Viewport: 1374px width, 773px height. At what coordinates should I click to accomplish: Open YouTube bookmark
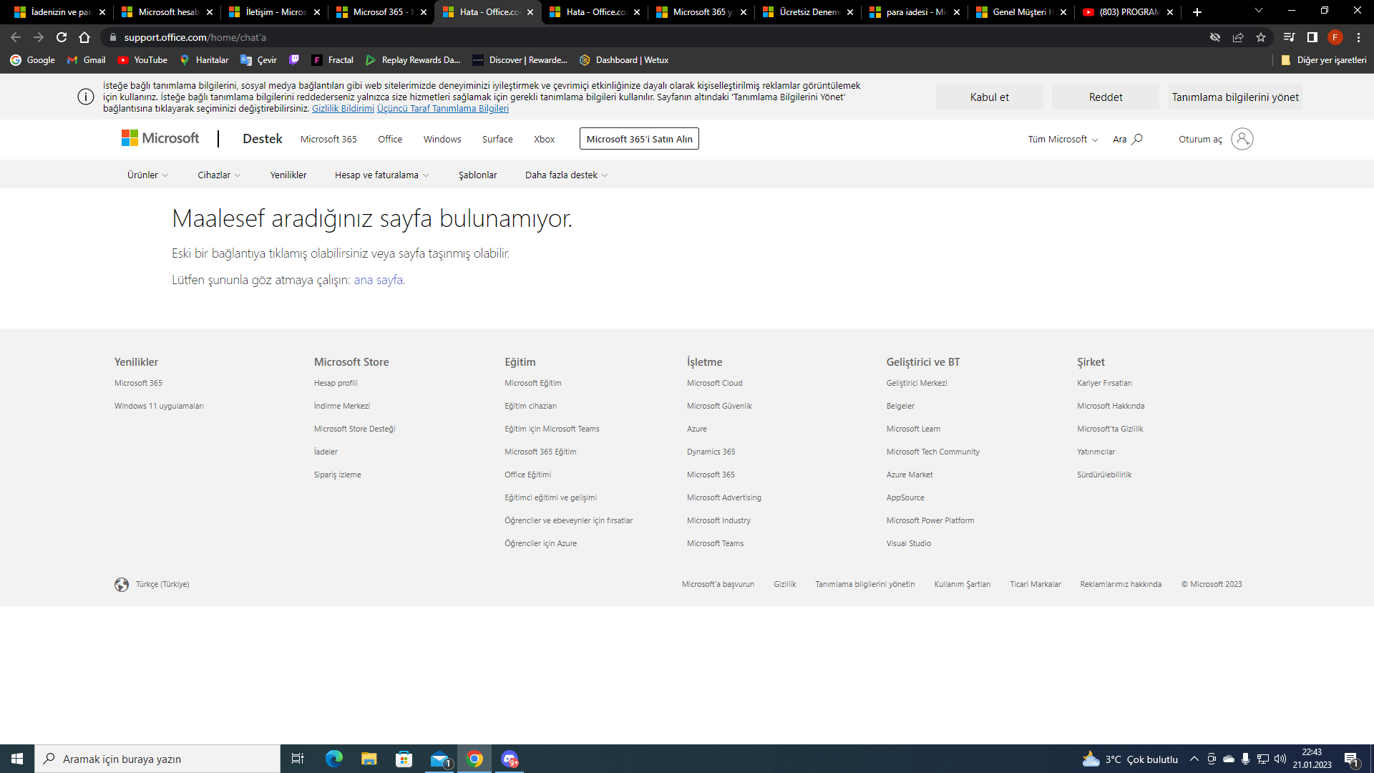click(142, 60)
